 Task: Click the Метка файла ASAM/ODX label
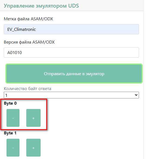(x=28, y=19)
